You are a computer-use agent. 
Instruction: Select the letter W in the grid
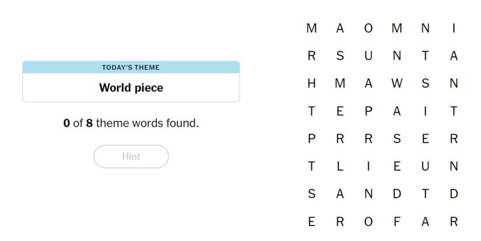[397, 83]
